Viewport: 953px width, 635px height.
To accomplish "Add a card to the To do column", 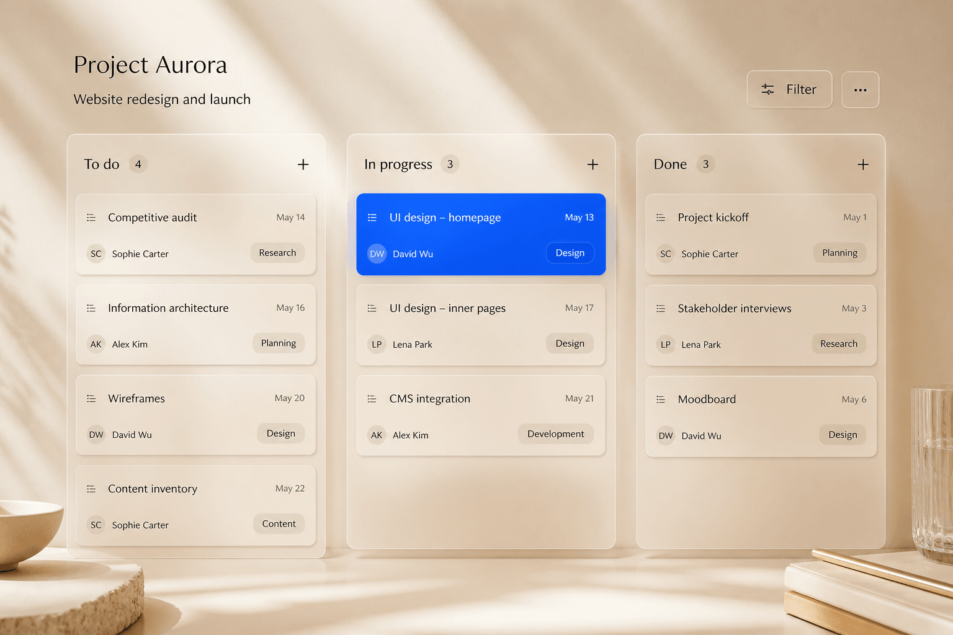I will click(x=303, y=164).
